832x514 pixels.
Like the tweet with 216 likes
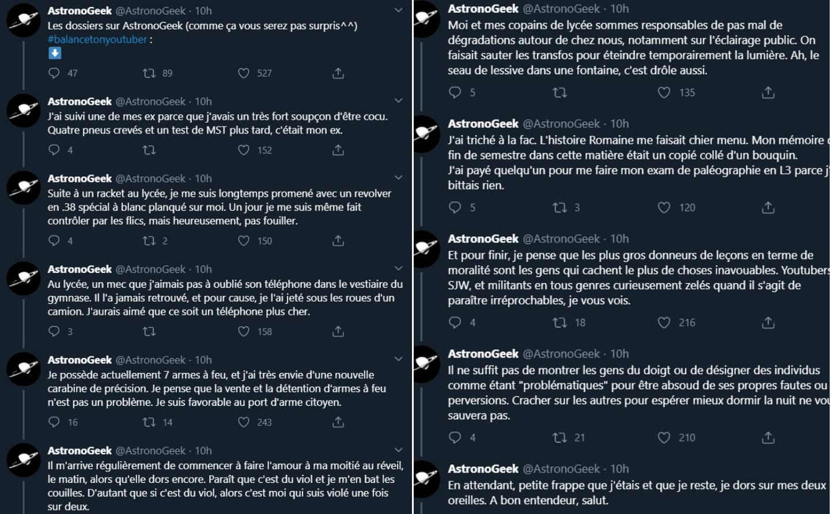pos(664,322)
